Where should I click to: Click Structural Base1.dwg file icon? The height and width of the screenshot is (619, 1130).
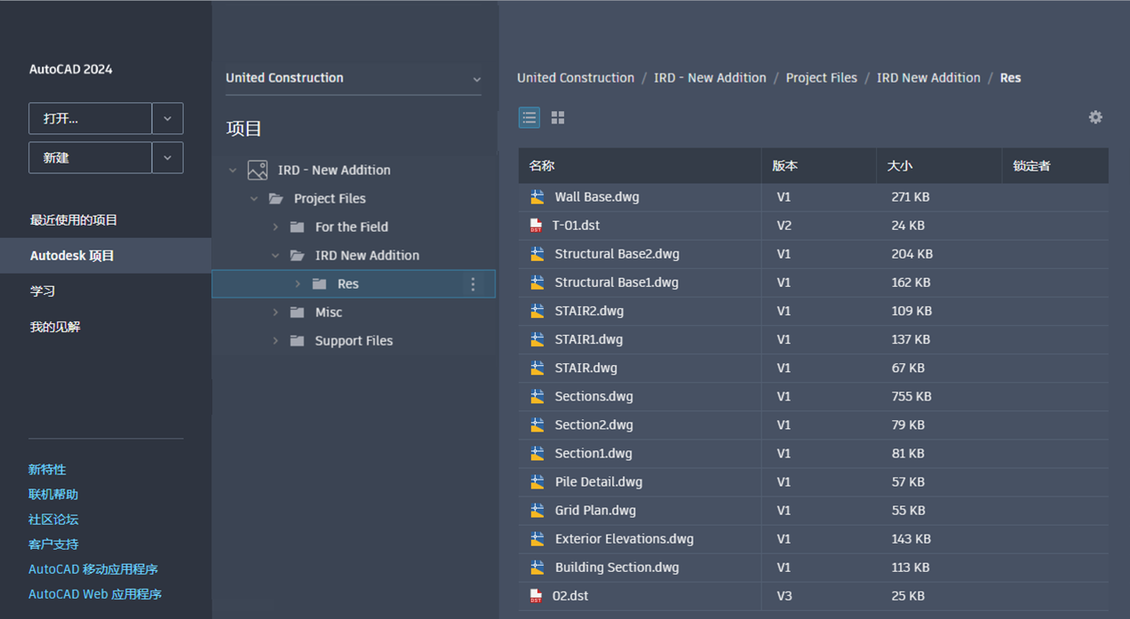click(x=537, y=282)
